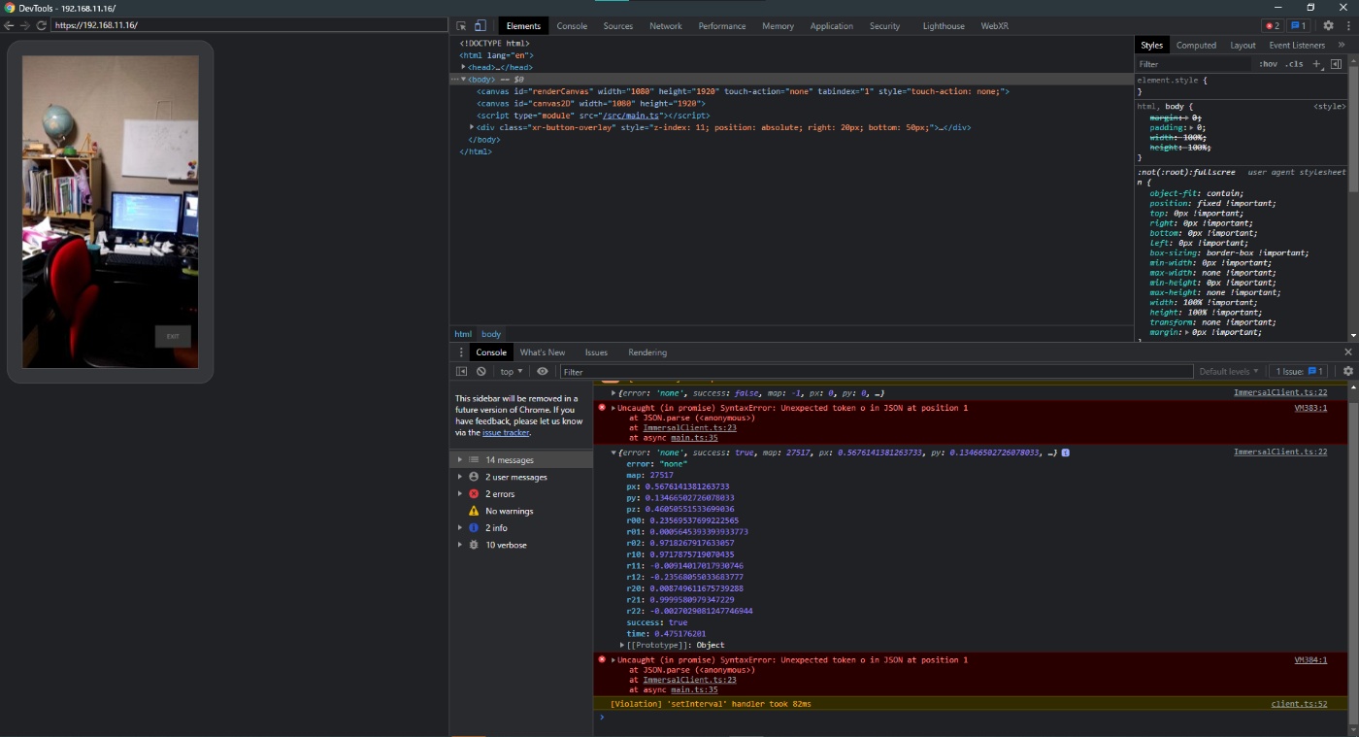The height and width of the screenshot is (737, 1359).
Task: Open the drawer three-dot menu
Action: (461, 352)
